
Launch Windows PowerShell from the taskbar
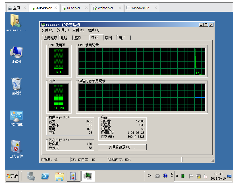[45, 176]
